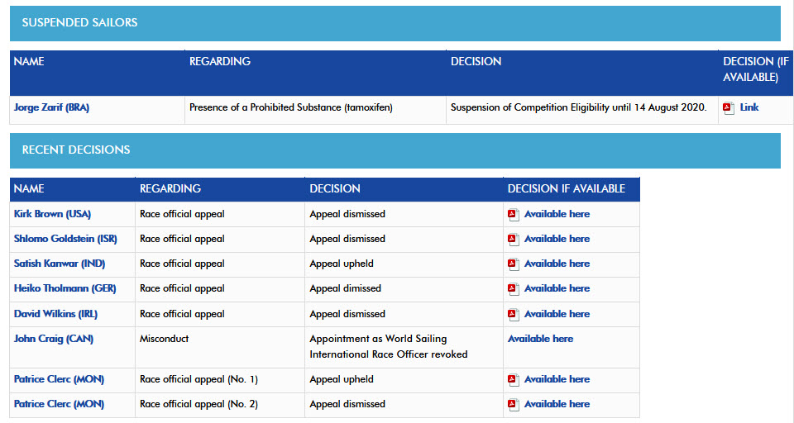Click Available here text for Satish Kanwar's appeal
The height and width of the screenshot is (423, 794).
click(557, 264)
